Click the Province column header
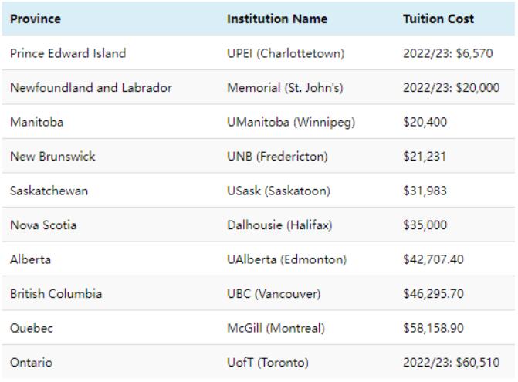 click(36, 19)
